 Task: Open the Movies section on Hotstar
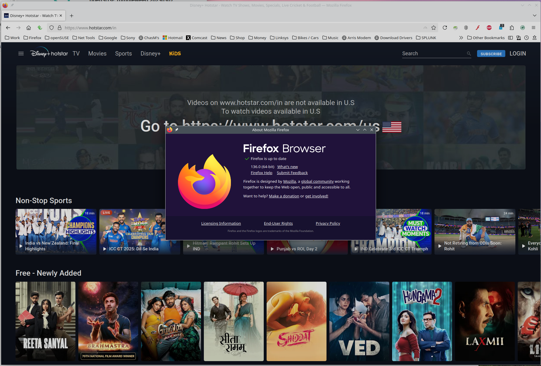(x=97, y=54)
